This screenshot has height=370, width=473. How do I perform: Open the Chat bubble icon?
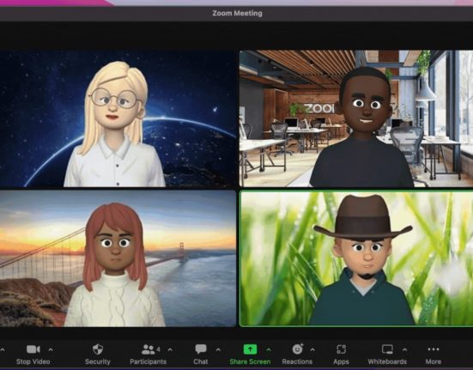(201, 349)
